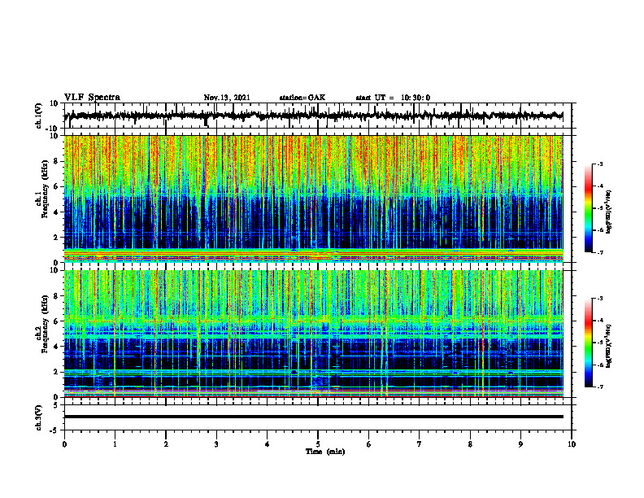Click the "VLF Spectra" plot title
This screenshot has height=498, width=644.
coord(92,97)
